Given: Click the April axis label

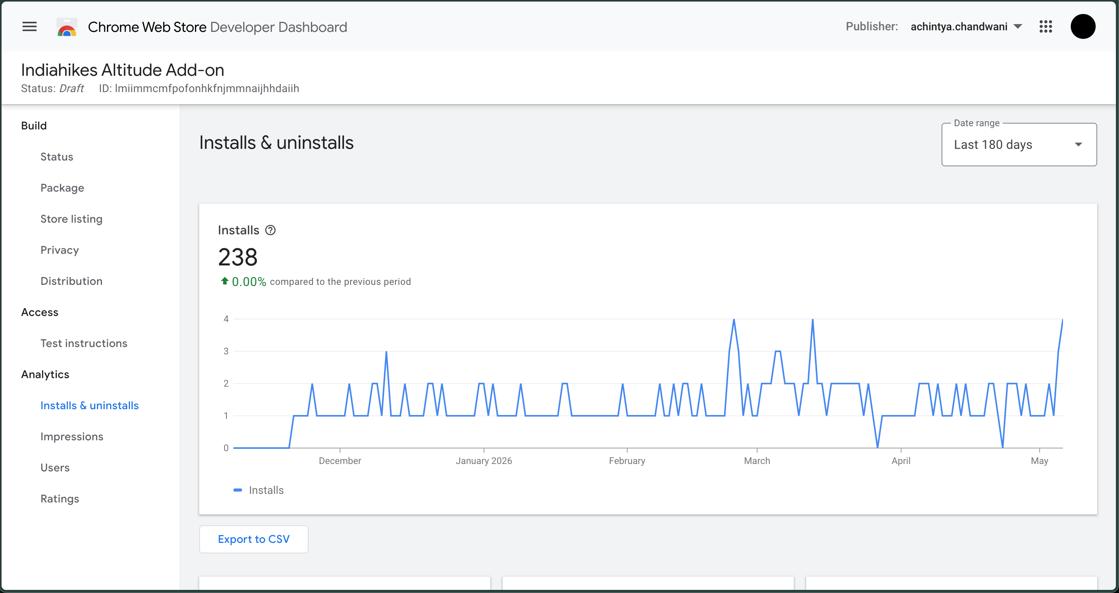Looking at the screenshot, I should 901,461.
